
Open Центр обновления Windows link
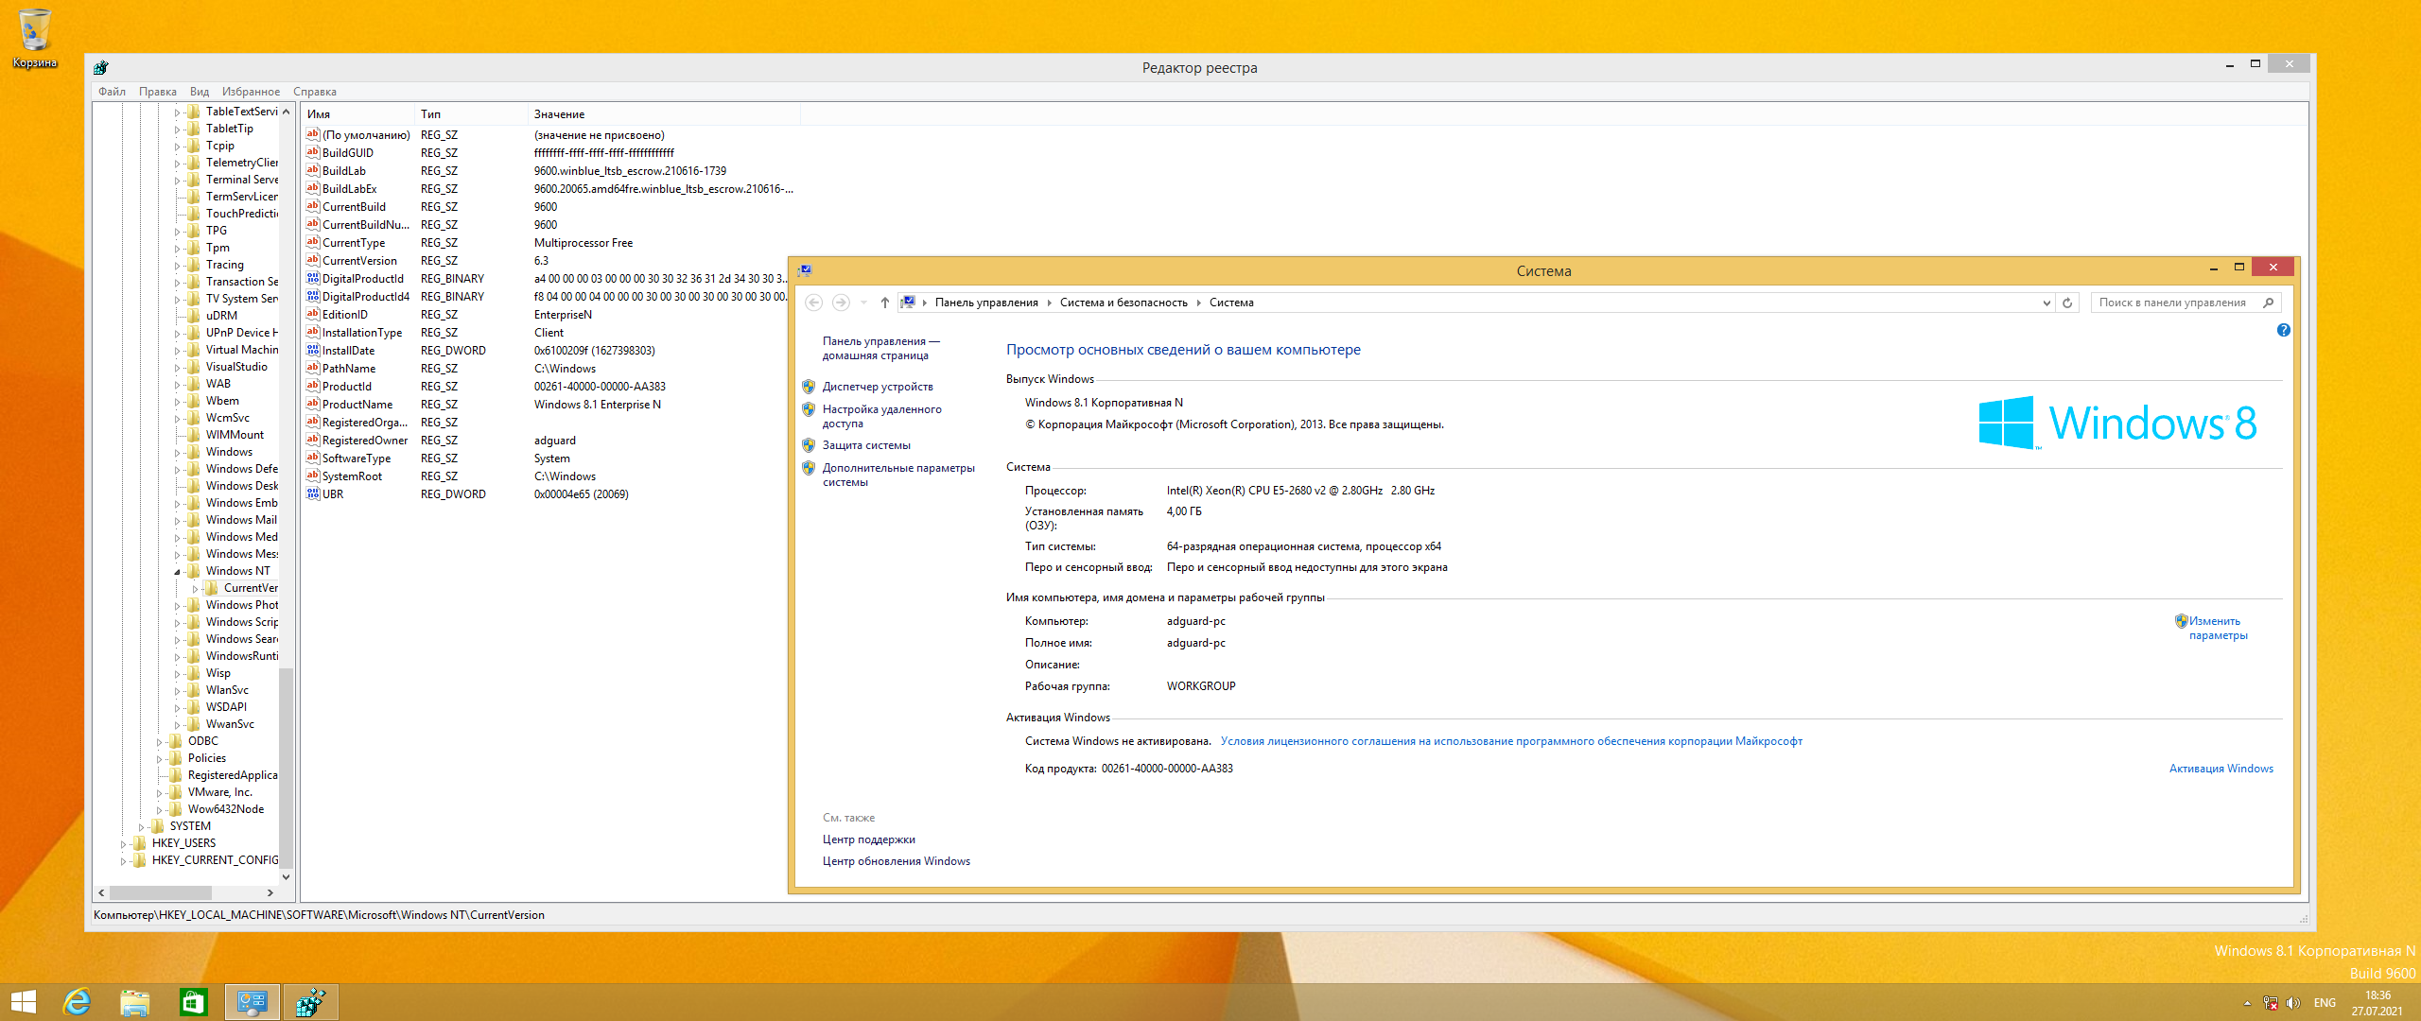(896, 861)
